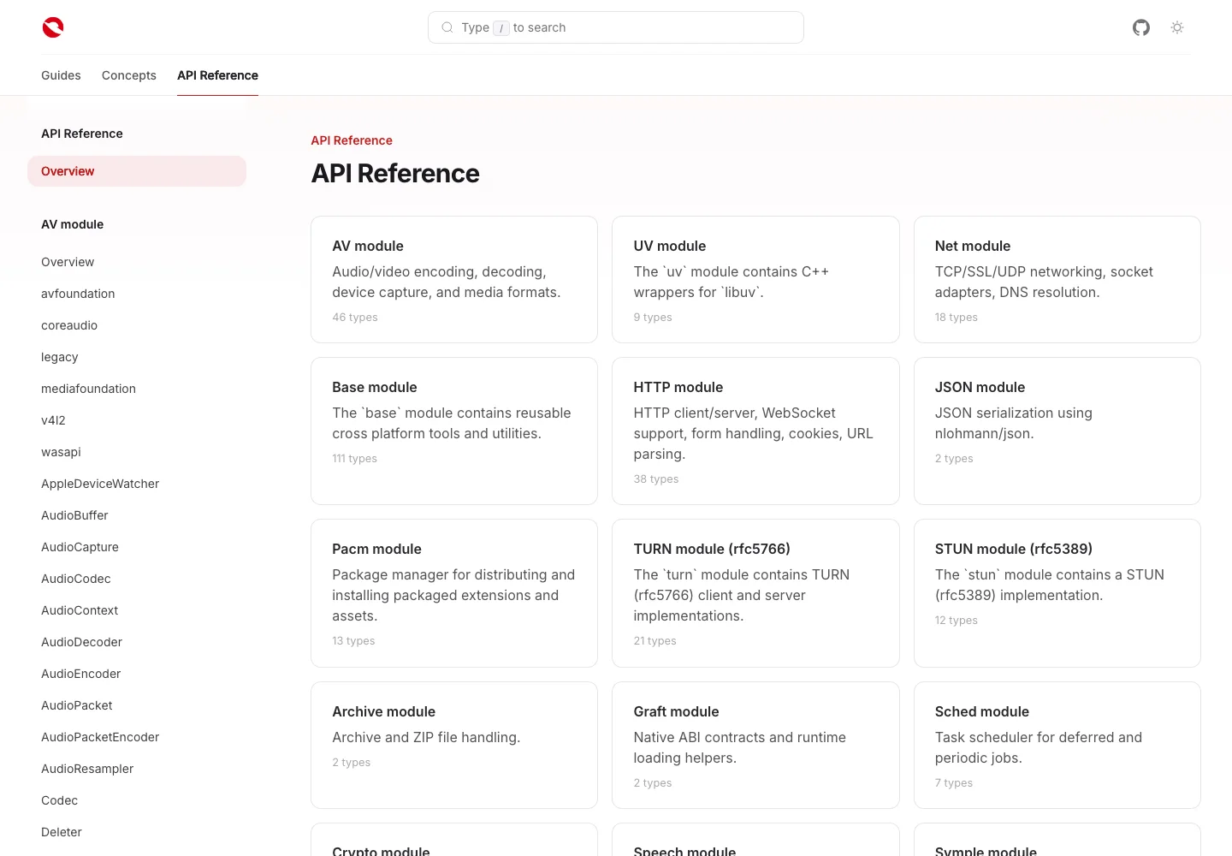Viewport: 1232px width, 856px height.
Task: Open the Pacm module card
Action: pyautogui.click(x=454, y=593)
